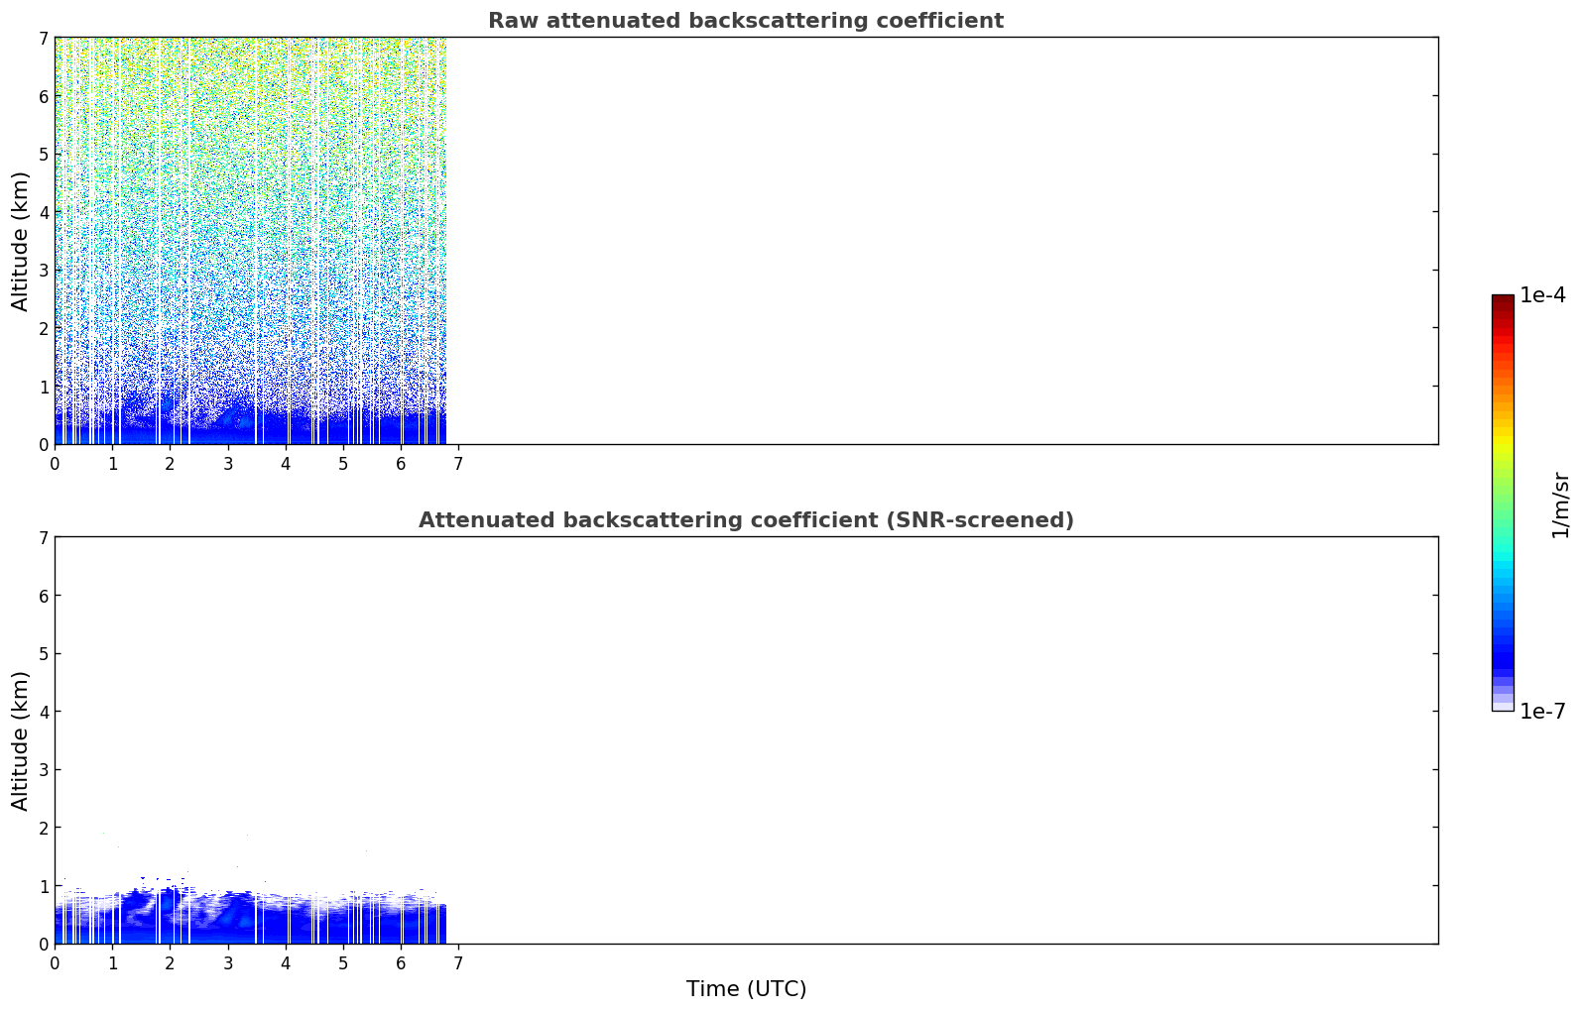Pick the dark red top of colorbar
1582x1011 pixels.
1503,300
